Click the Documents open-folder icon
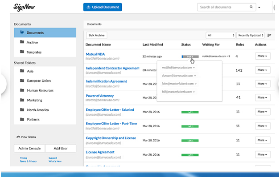This screenshot has width=280, height=178. pyautogui.click(x=22, y=32)
